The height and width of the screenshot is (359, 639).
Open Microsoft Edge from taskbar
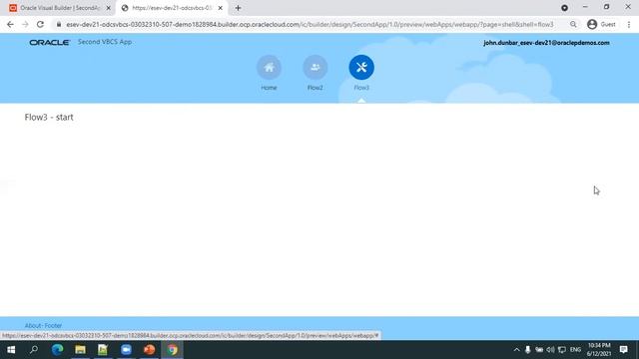click(58, 350)
